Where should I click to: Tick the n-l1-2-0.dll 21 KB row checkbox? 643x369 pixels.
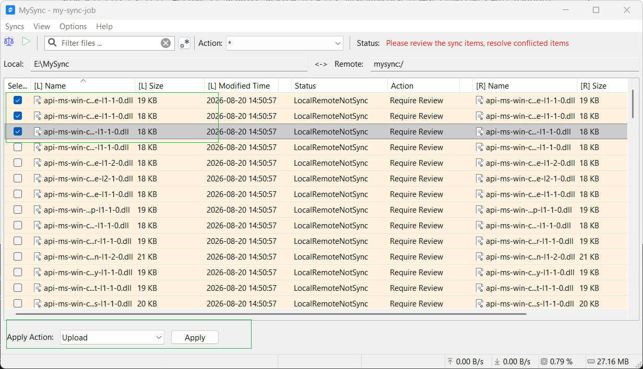pyautogui.click(x=18, y=257)
